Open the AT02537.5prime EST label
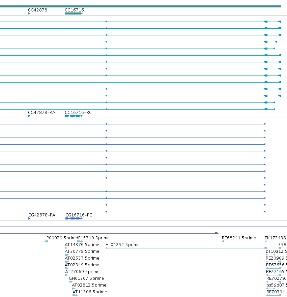 pyautogui.click(x=82, y=258)
